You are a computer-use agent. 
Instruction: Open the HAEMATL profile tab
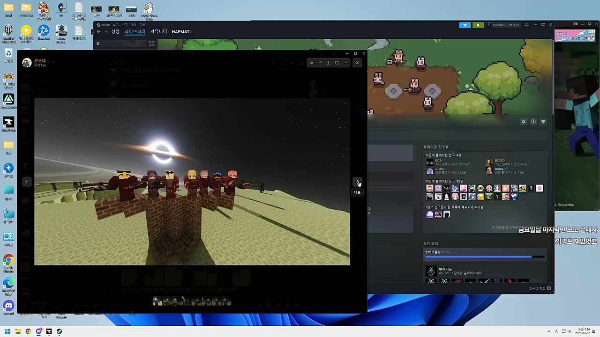click(181, 32)
